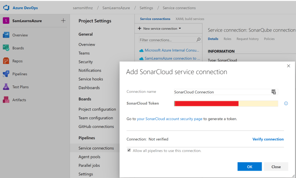Open Service hooks in project settings
Viewport: 296px width, 178px height.
pyautogui.click(x=91, y=79)
